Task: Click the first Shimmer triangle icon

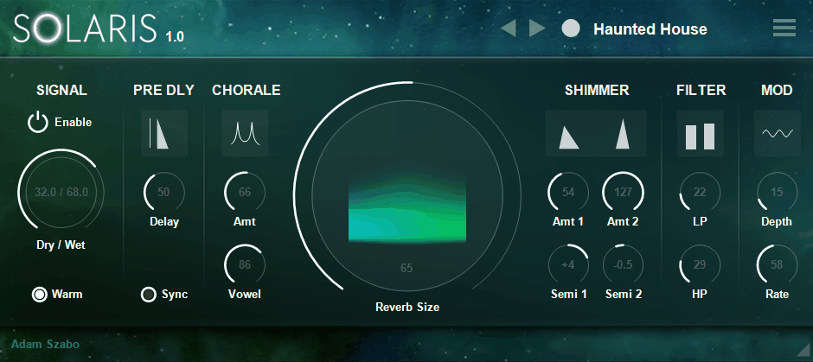Action: 569,137
